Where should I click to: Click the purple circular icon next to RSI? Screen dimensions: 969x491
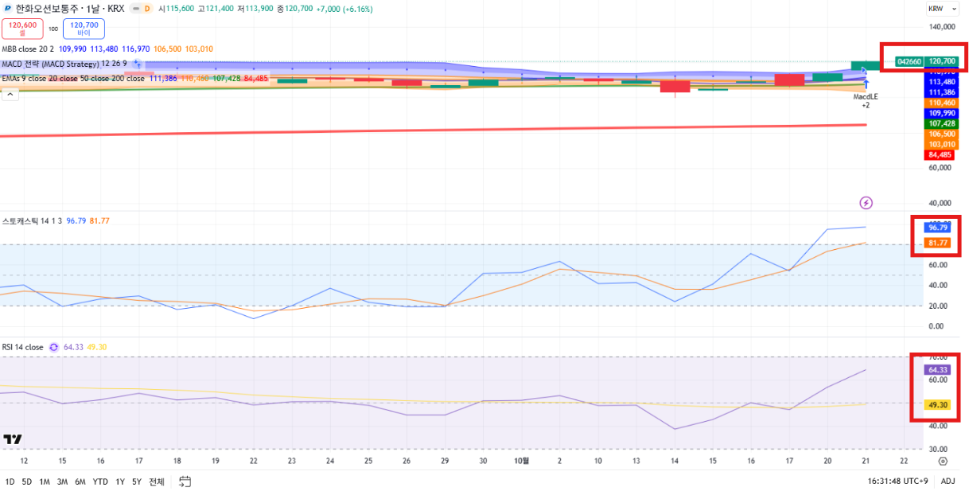[53, 347]
